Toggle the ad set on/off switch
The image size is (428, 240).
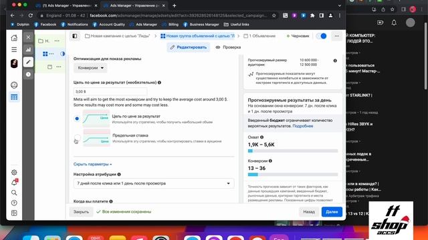coord(321,36)
